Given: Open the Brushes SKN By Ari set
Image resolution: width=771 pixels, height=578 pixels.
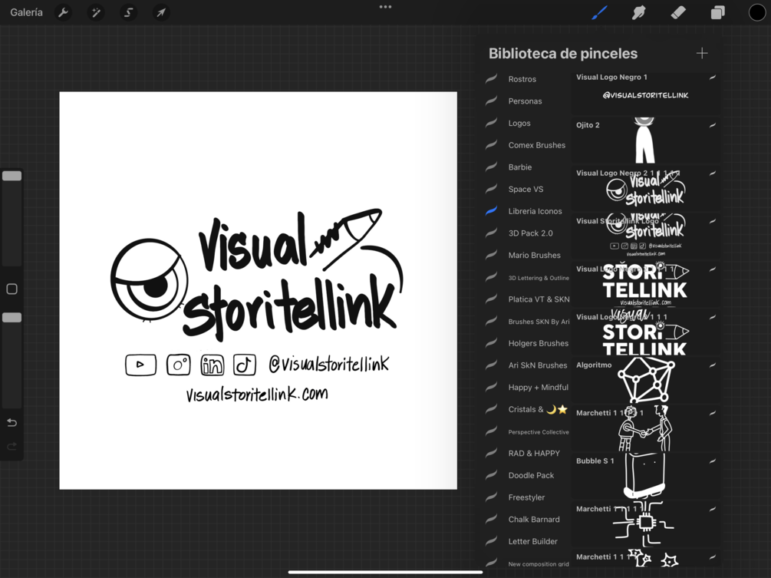Looking at the screenshot, I should click(x=526, y=321).
